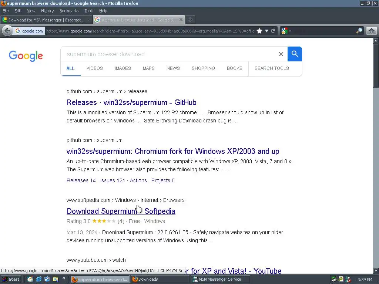Click the Softpedia 3.0 star rating
Viewport: 379px width, 284px height.
(104, 221)
